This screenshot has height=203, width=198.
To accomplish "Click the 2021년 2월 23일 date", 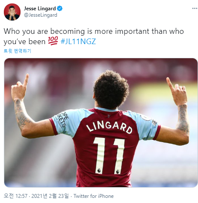I will click(50, 196).
